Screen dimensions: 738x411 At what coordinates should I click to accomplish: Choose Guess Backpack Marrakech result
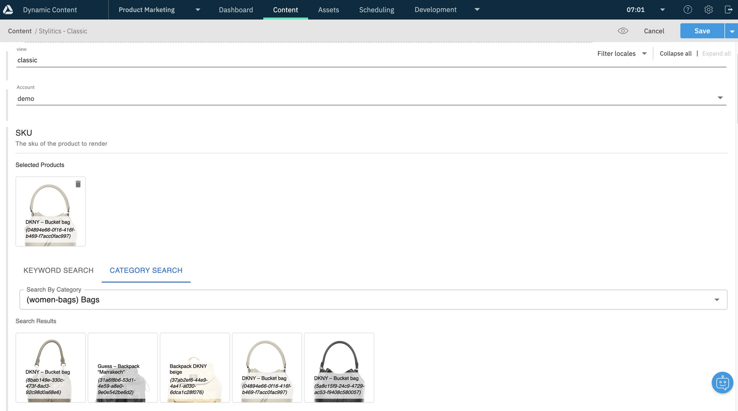tap(123, 368)
